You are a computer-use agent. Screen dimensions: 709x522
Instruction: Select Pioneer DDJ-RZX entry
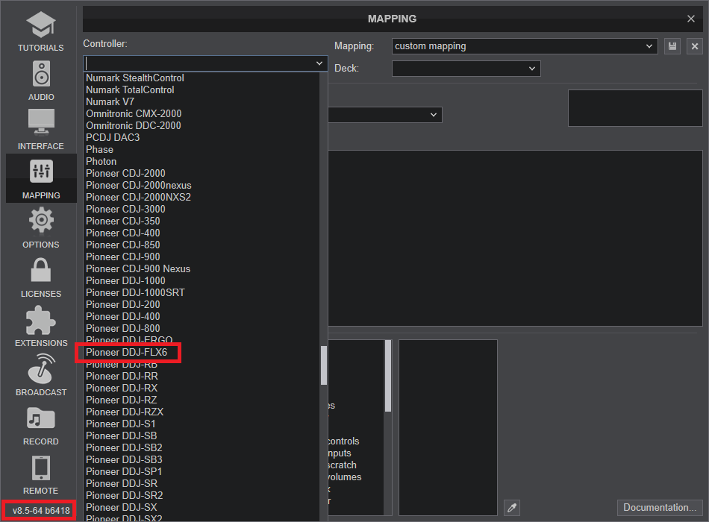(x=125, y=412)
